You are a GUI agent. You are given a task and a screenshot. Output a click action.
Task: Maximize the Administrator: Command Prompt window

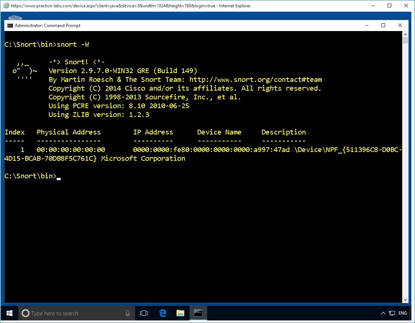[x=383, y=26]
